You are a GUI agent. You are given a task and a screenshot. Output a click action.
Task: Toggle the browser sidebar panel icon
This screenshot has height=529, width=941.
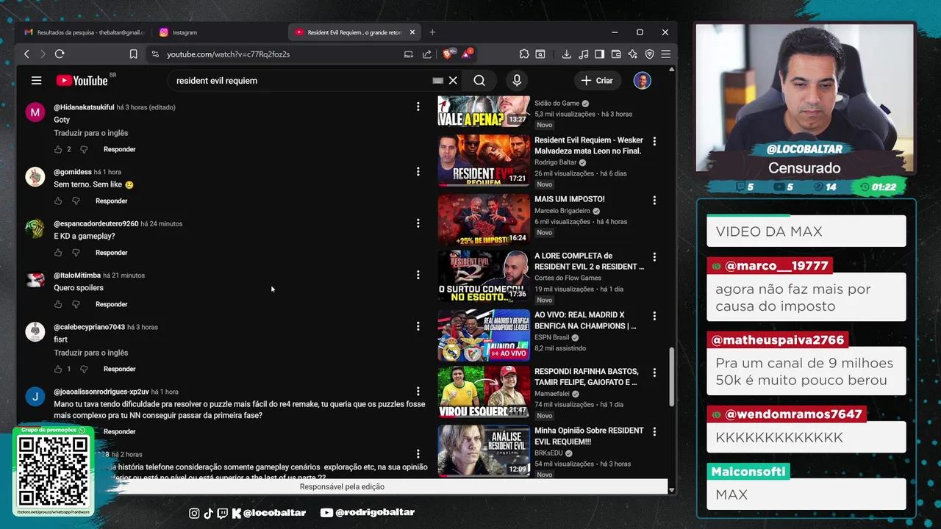[599, 54]
